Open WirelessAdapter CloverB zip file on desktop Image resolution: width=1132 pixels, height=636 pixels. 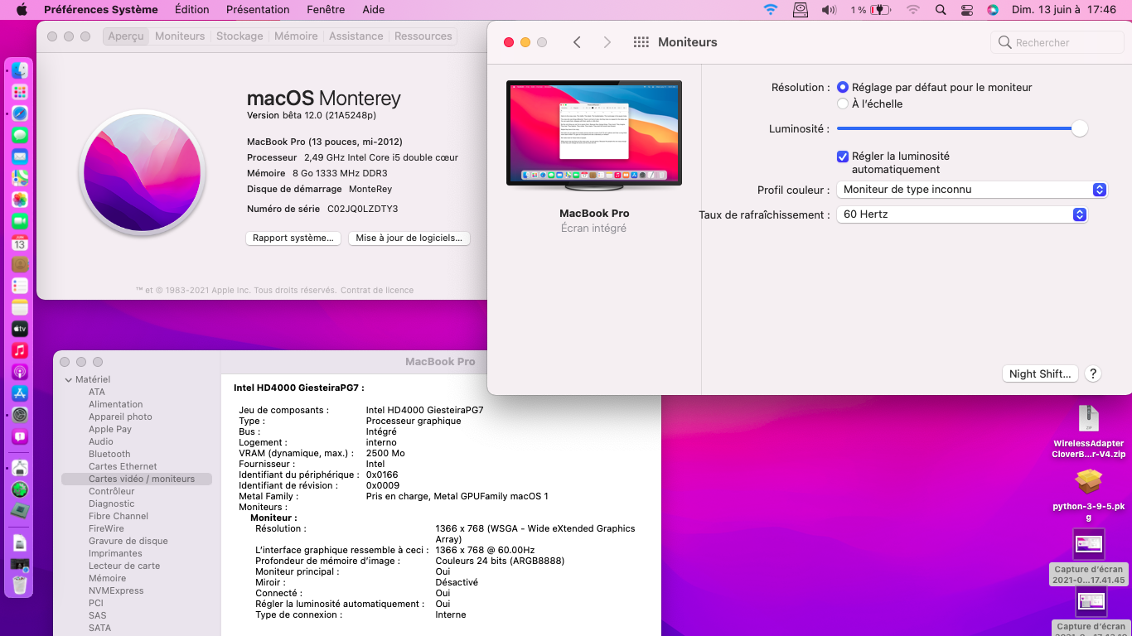point(1088,432)
